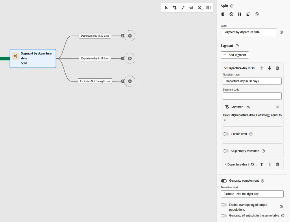
Task: Edit the segment Transition label field
Action: tap(252, 81)
